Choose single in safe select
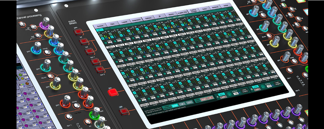 pos(203,99)
